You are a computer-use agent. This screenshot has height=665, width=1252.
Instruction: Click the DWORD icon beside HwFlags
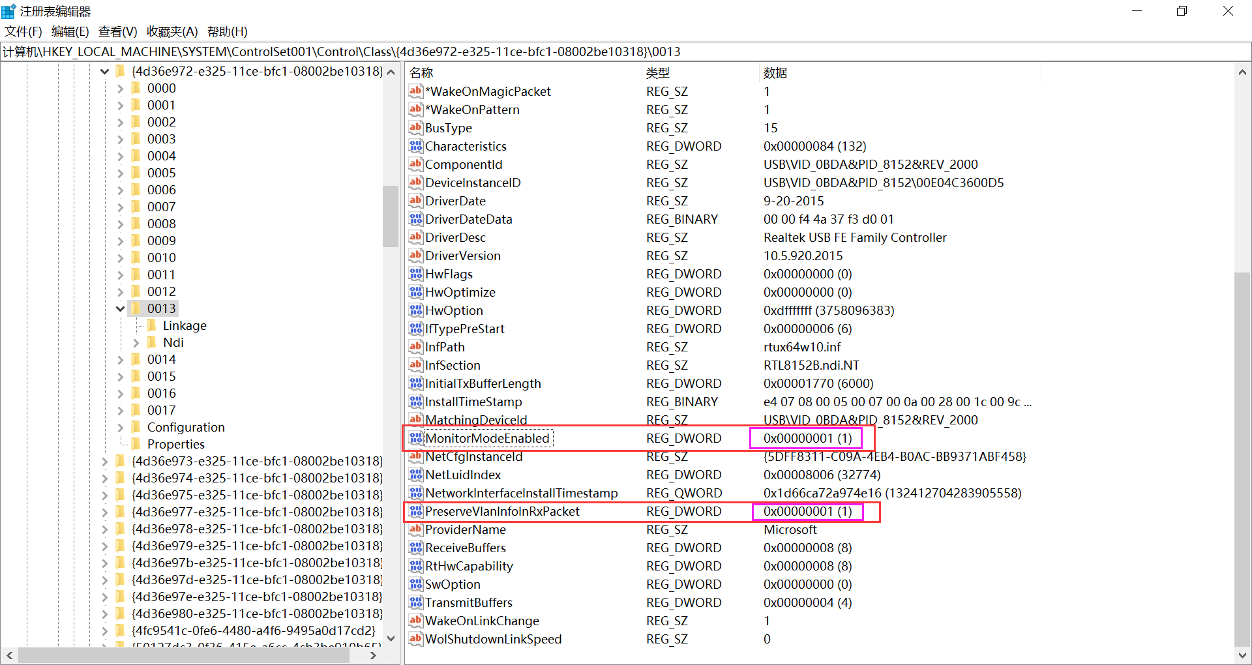click(x=416, y=274)
